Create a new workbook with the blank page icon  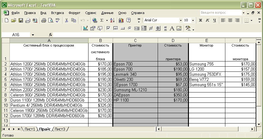click(6, 20)
